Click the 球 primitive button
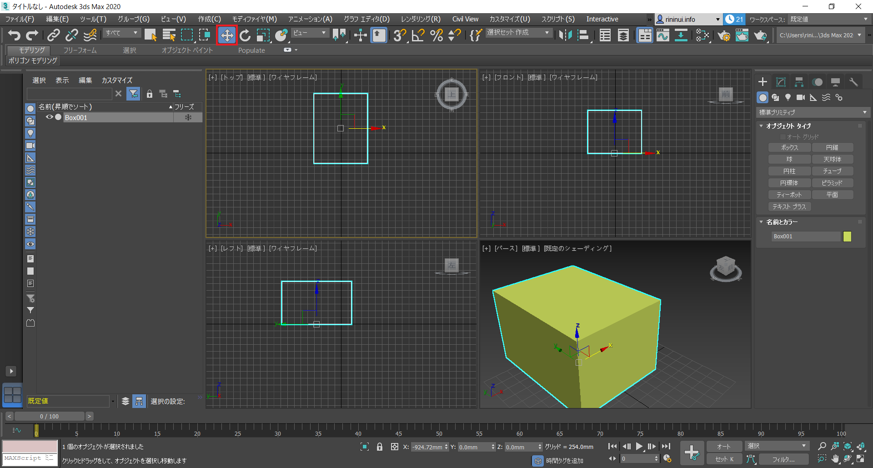The image size is (873, 468). coord(789,159)
